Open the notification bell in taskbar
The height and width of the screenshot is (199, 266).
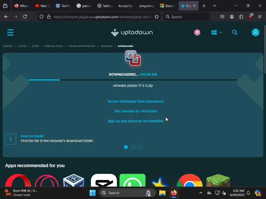[x=248, y=193]
